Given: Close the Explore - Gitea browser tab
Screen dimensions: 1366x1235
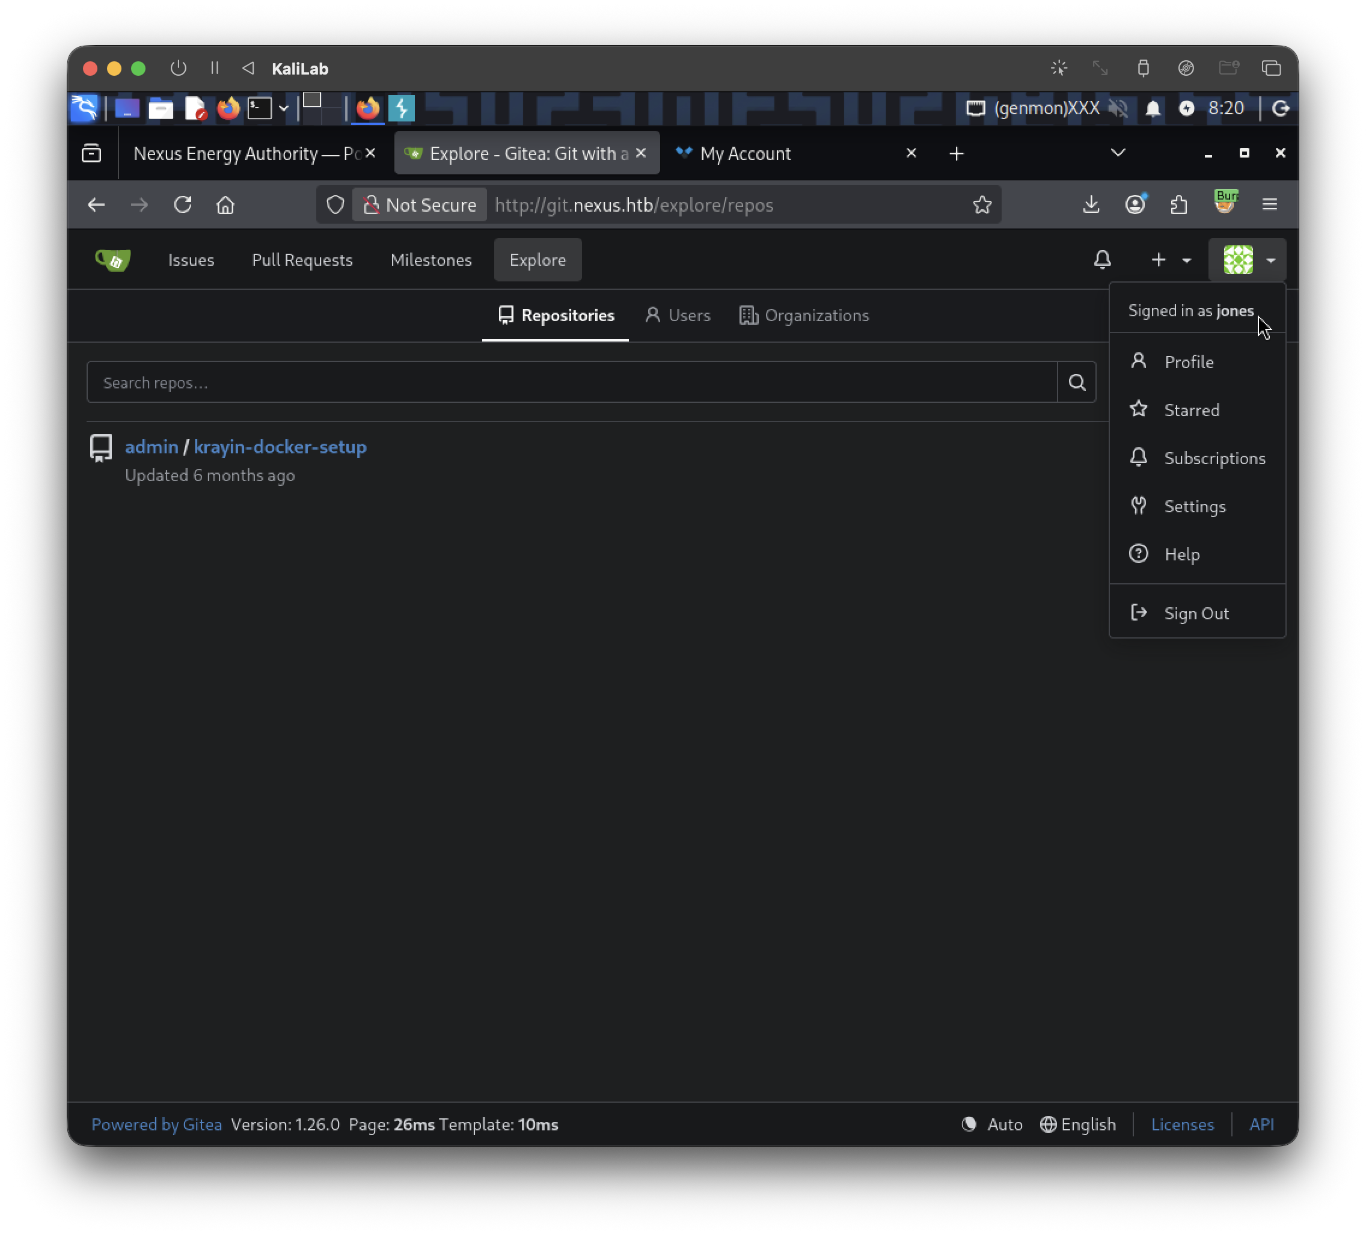Looking at the screenshot, I should click(x=641, y=153).
